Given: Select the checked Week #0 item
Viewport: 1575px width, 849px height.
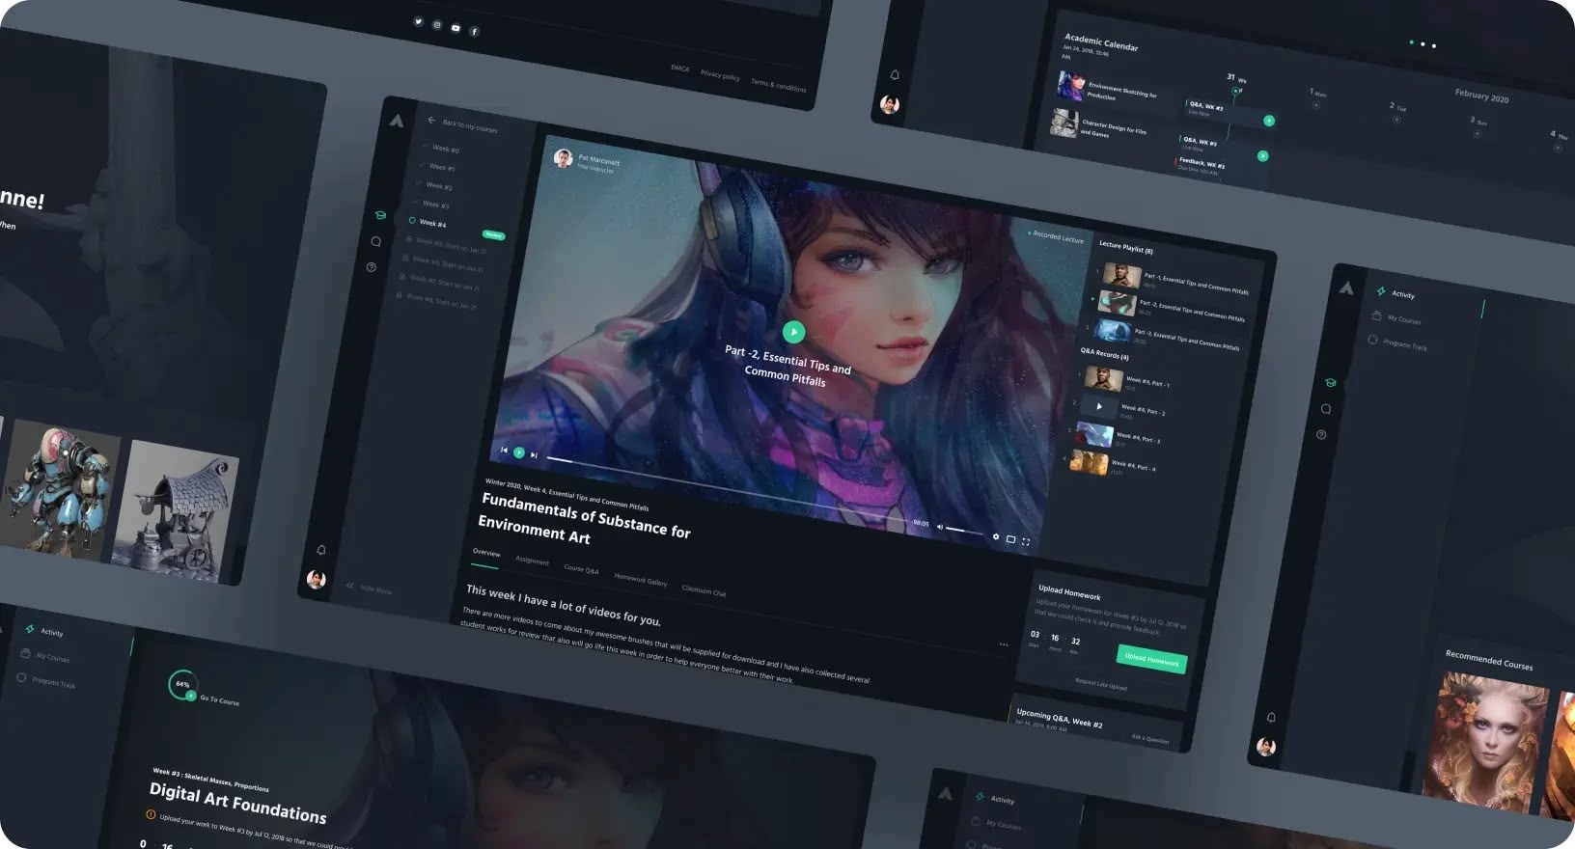Looking at the screenshot, I should pos(441,149).
